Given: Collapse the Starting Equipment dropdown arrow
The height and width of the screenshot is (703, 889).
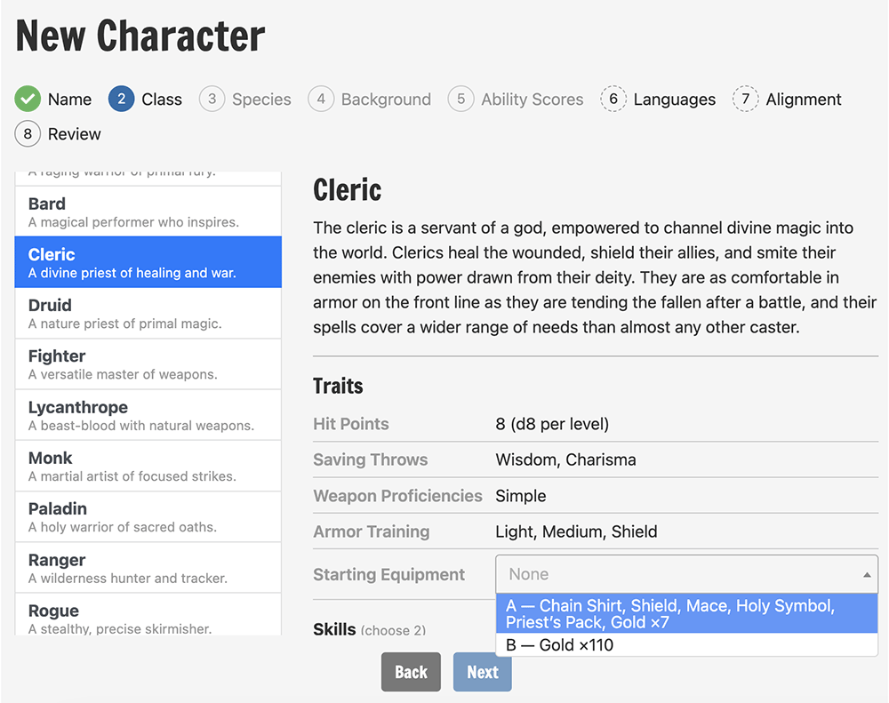Looking at the screenshot, I should point(866,575).
